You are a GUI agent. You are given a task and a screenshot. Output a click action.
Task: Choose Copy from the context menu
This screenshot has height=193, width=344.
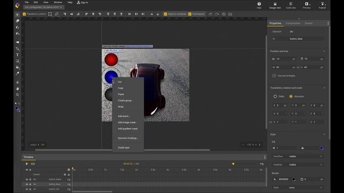[120, 88]
